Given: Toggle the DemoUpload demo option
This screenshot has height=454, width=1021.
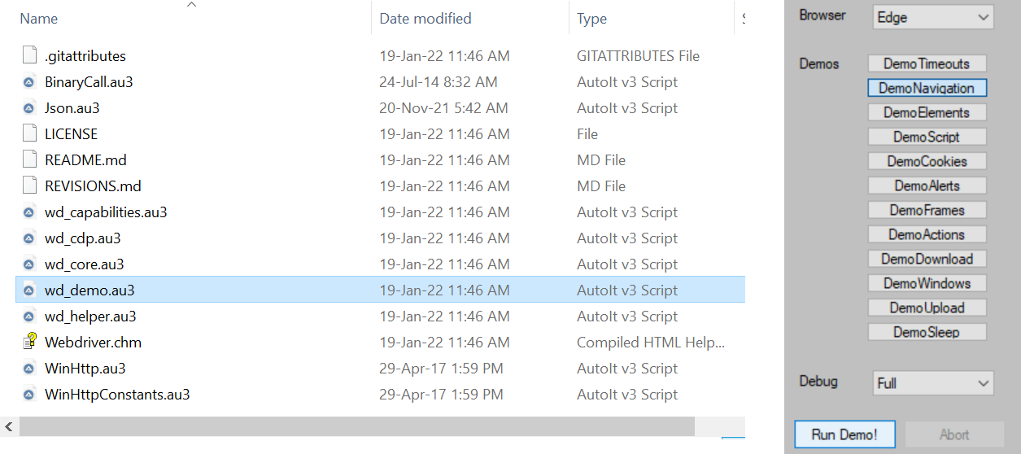Looking at the screenshot, I should (927, 308).
